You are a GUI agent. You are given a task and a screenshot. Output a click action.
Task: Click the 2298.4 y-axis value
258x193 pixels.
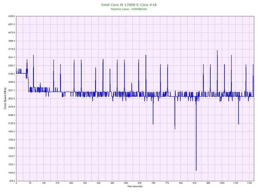point(12,115)
